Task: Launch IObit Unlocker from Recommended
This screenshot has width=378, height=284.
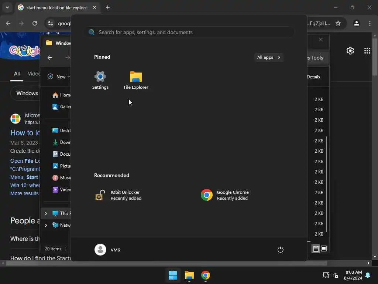Action: (x=118, y=195)
